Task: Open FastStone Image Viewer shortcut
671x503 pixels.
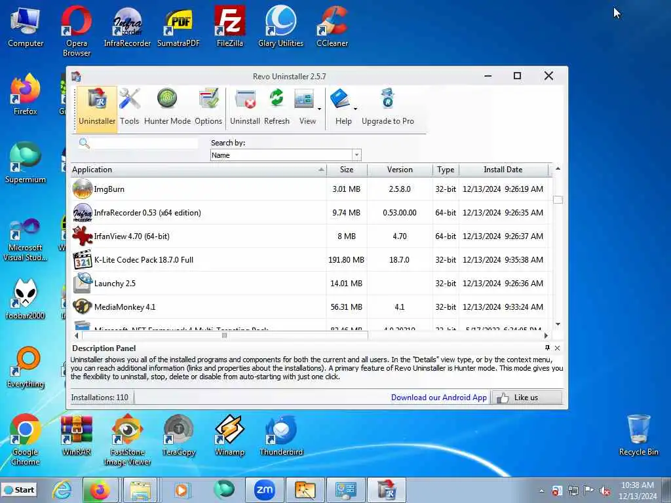Action: click(128, 440)
